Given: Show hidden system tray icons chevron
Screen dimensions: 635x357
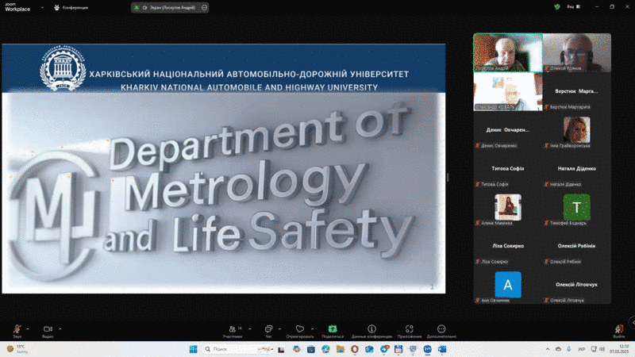Looking at the screenshot, I should [x=548, y=349].
